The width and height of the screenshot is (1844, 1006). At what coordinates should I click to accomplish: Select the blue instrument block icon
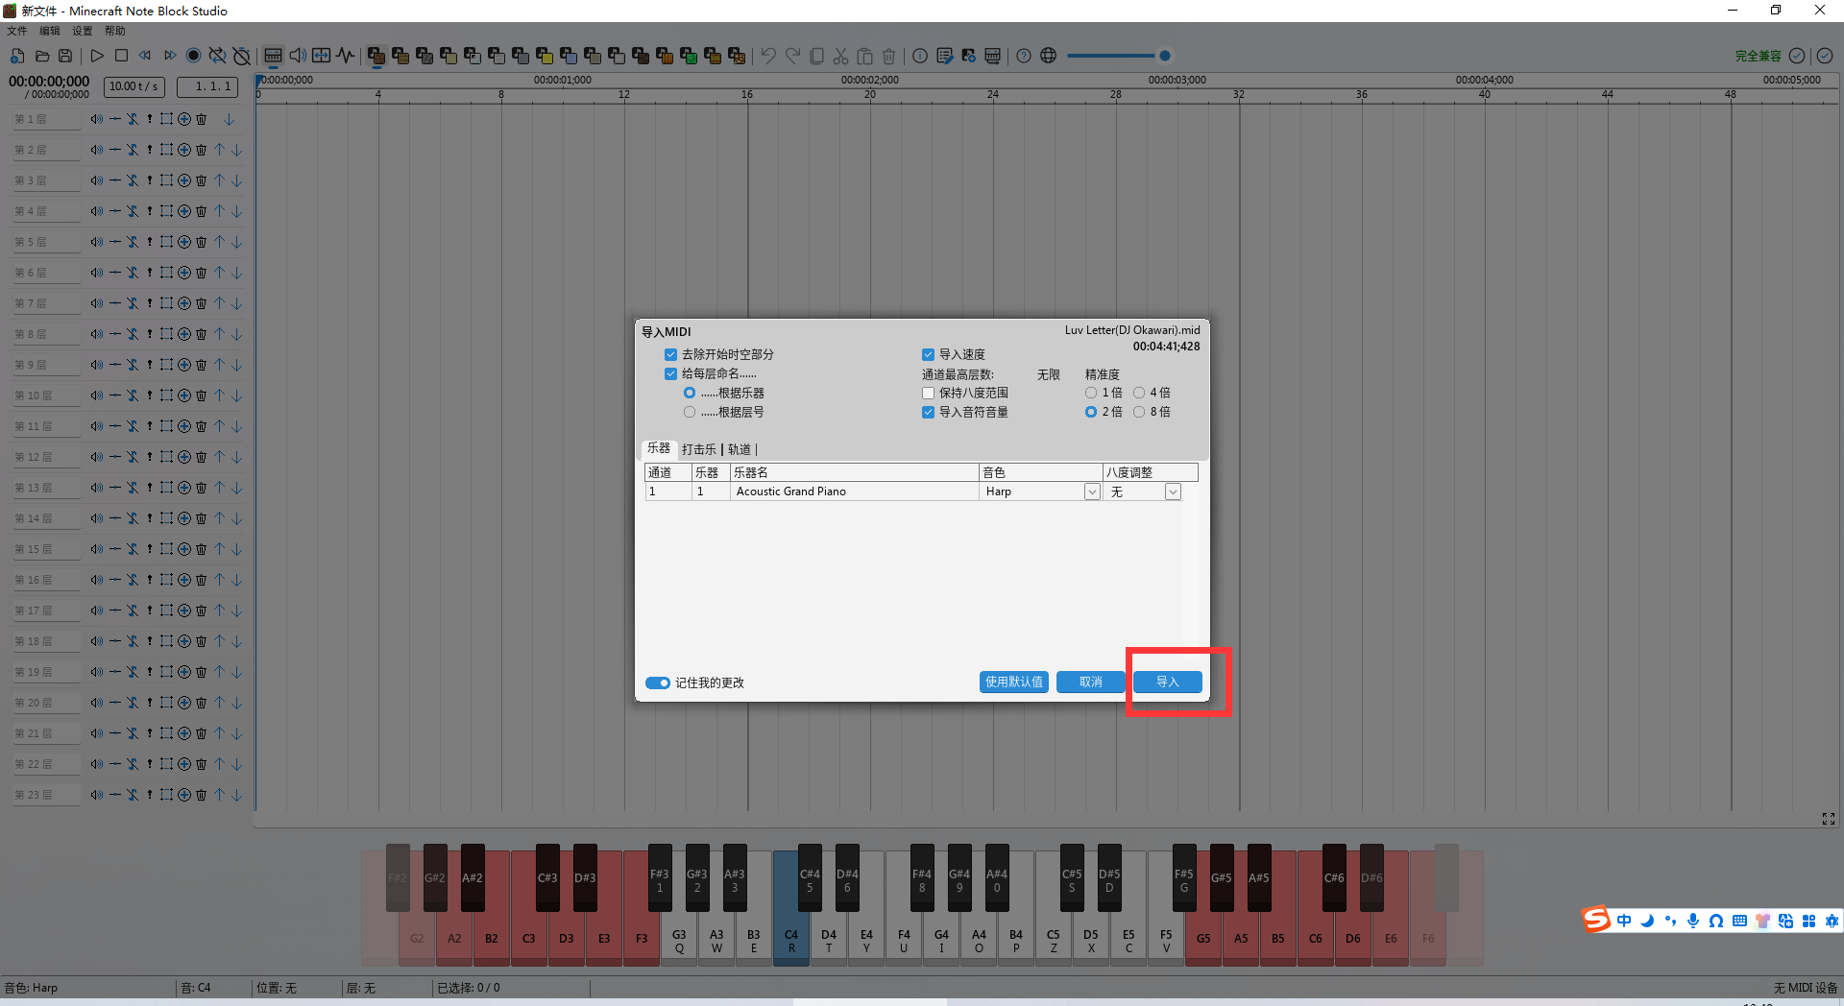point(569,56)
